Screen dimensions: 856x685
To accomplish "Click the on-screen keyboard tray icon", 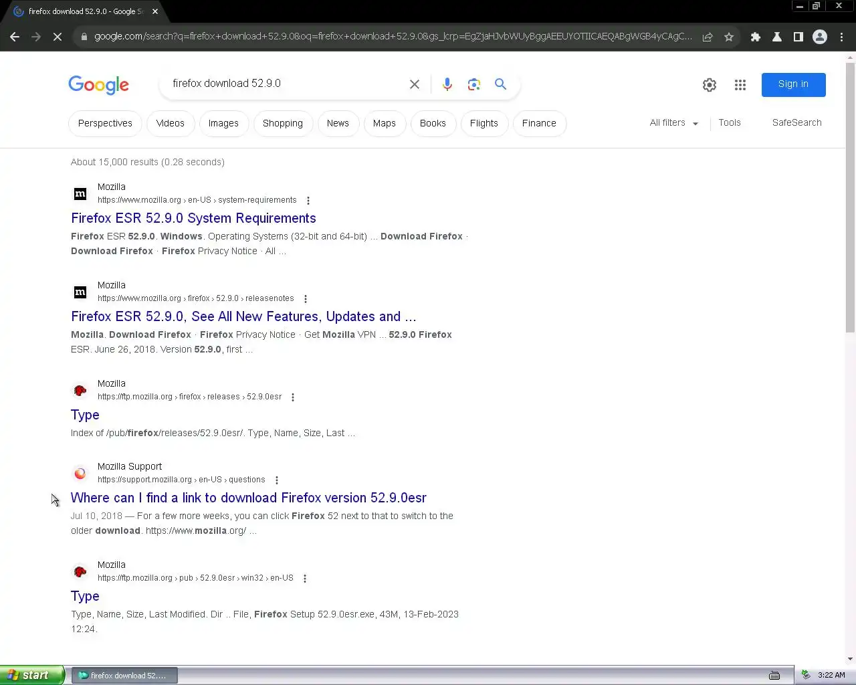I will pyautogui.click(x=774, y=676).
